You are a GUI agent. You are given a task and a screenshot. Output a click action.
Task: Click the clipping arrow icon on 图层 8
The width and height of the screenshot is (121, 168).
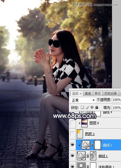tap(80, 123)
